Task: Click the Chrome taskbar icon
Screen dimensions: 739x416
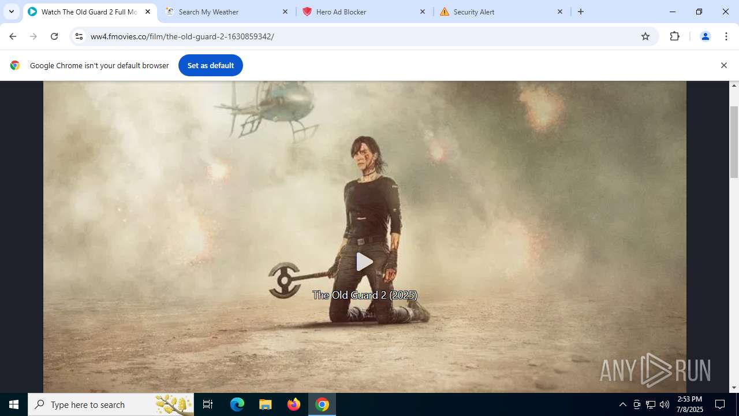Action: pyautogui.click(x=322, y=404)
